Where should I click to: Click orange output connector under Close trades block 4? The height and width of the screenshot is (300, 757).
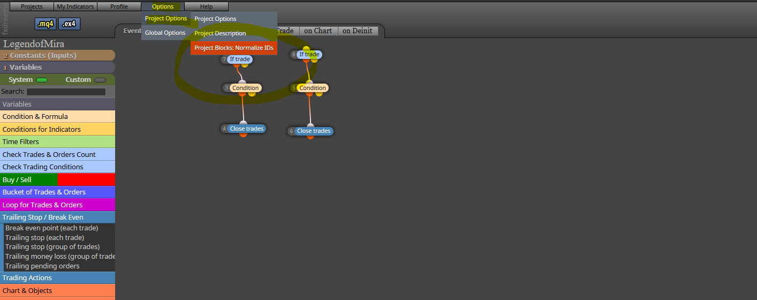(243, 134)
